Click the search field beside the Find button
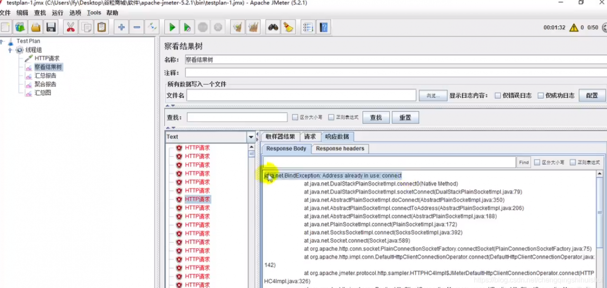607x288 pixels. (x=389, y=162)
